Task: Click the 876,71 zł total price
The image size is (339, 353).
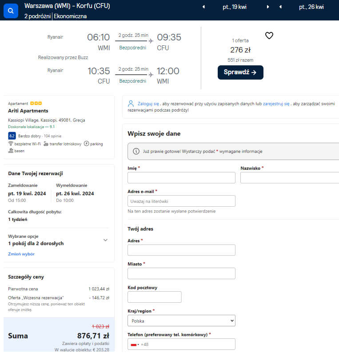Action: pos(93,336)
